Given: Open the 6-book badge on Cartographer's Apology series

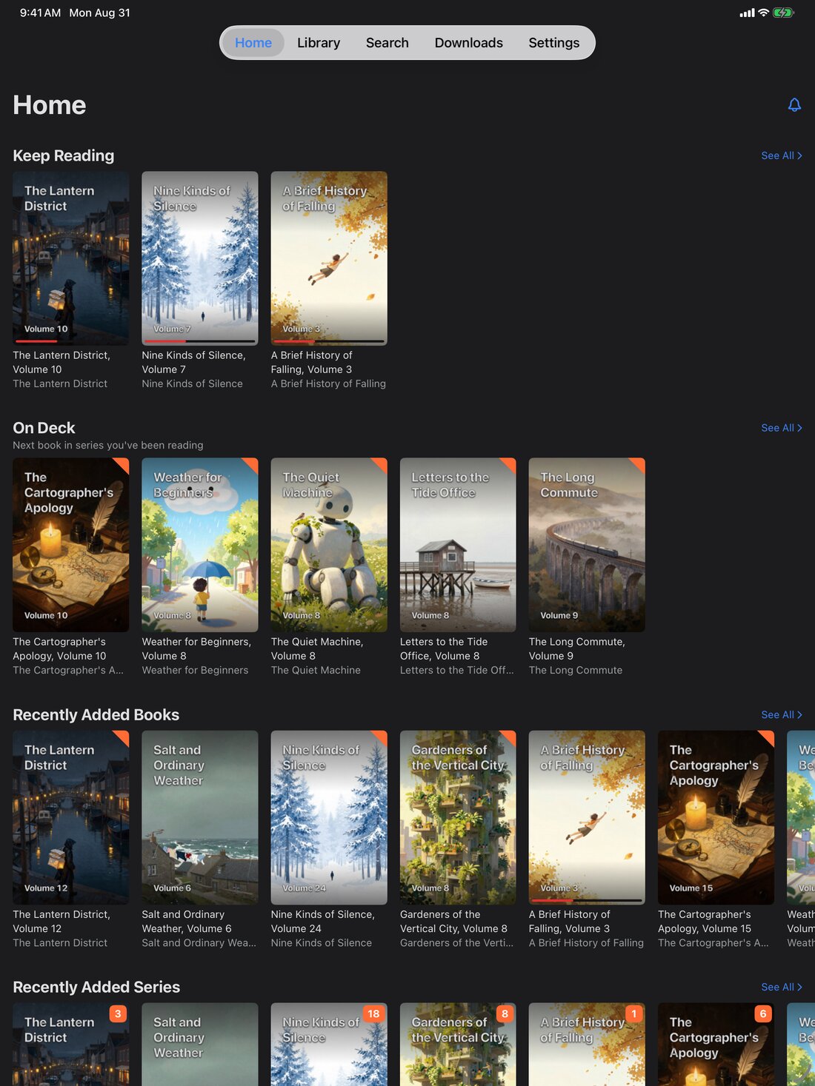Looking at the screenshot, I should [763, 1013].
